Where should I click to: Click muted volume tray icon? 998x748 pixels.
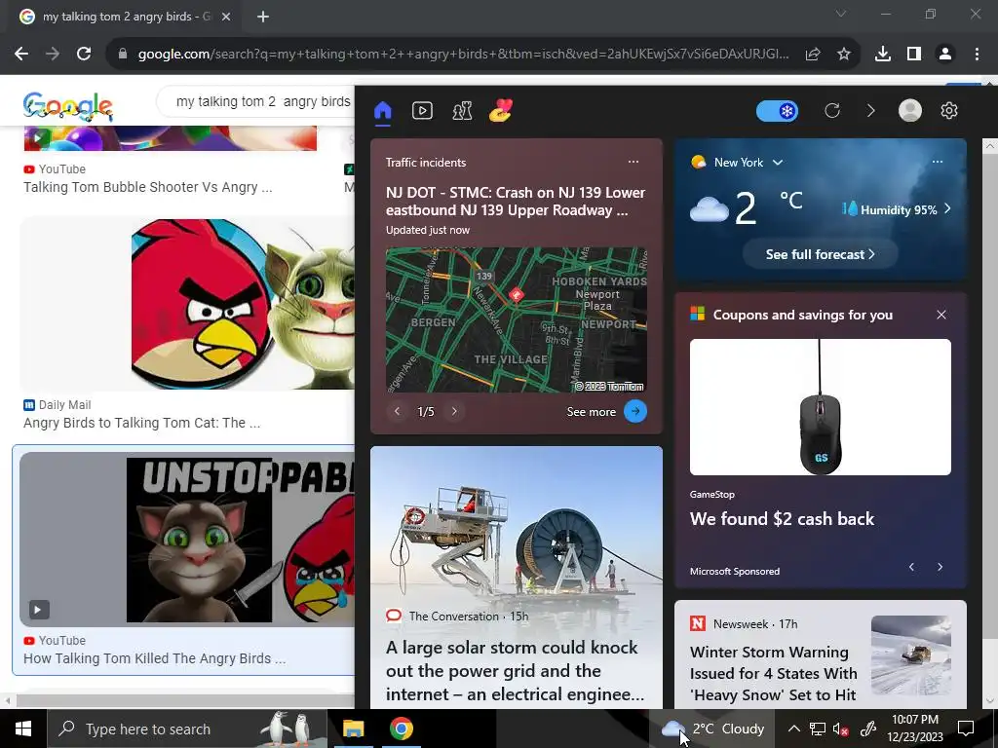pyautogui.click(x=841, y=729)
